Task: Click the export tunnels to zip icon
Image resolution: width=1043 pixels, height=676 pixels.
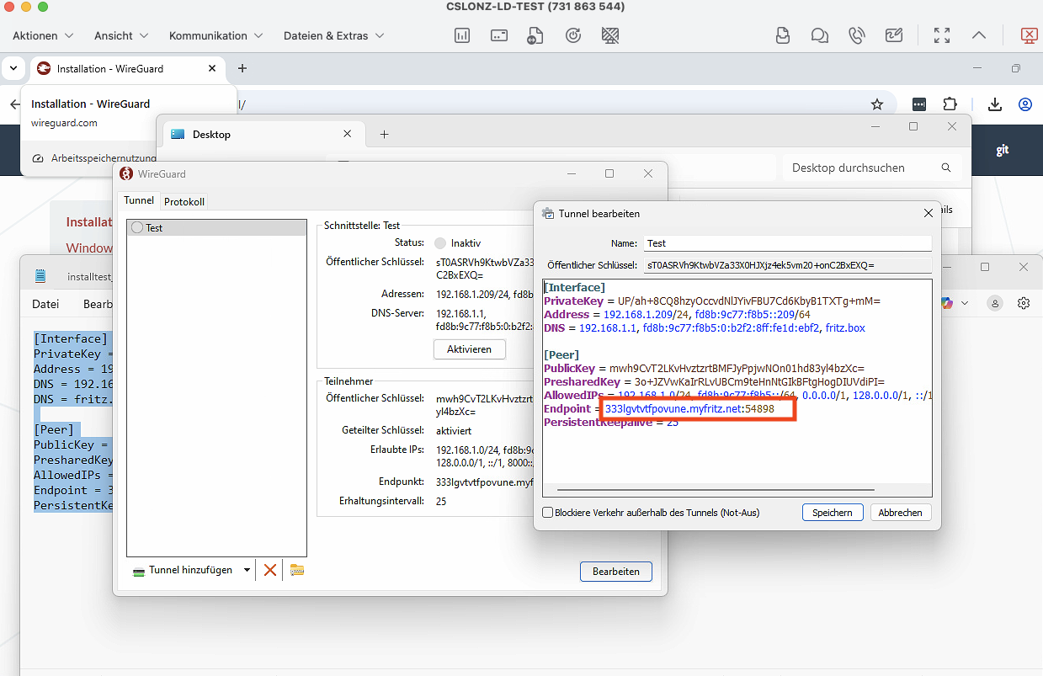Action: [x=296, y=570]
